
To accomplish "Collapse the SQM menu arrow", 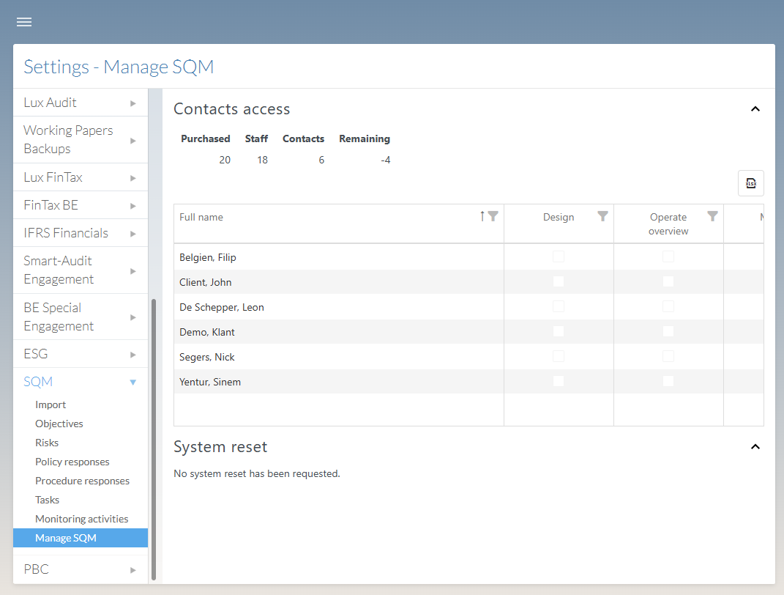I will (x=133, y=382).
